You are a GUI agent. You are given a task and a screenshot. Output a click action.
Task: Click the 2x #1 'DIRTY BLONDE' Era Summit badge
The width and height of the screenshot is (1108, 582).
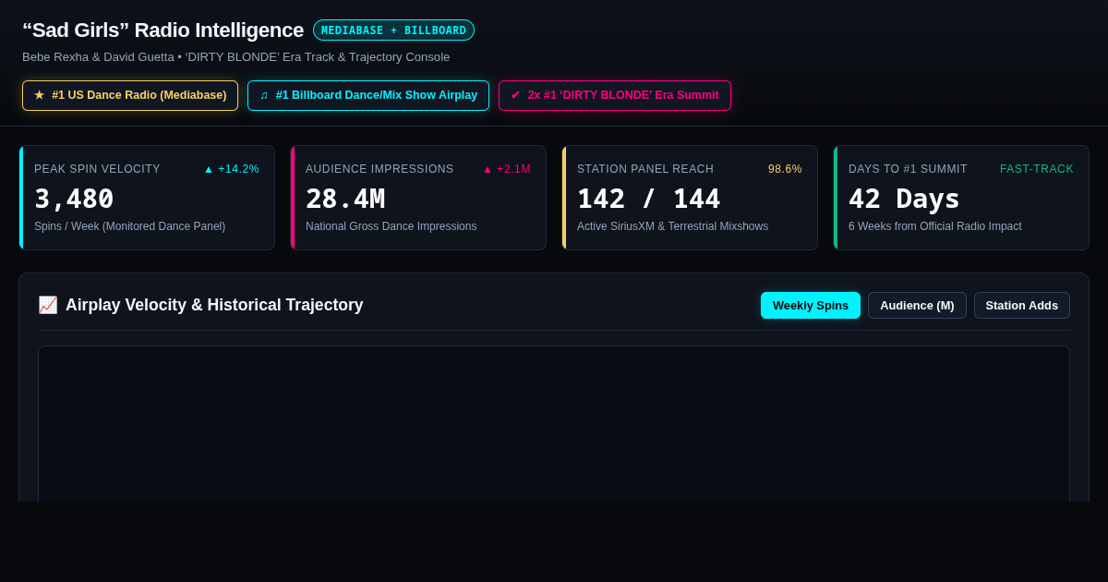pos(615,95)
